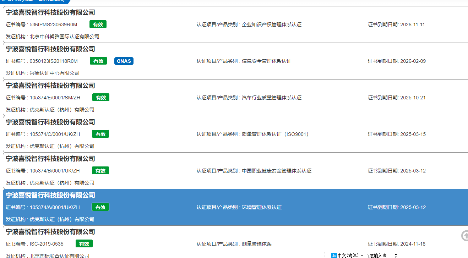Image resolution: width=468 pixels, height=258 pixels.
Task: Select certificate number 536IPMS230639R0M
Action: point(54,24)
